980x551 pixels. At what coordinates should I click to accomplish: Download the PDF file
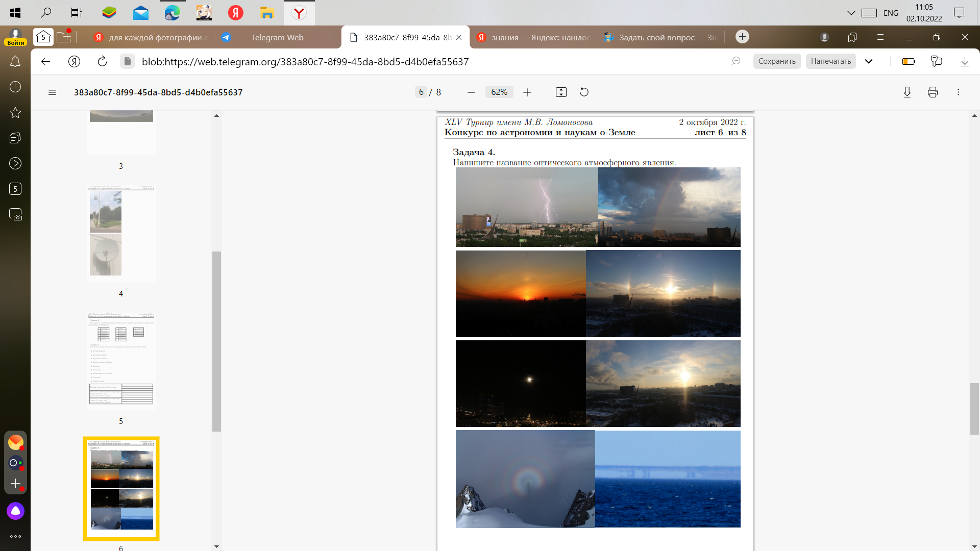pyautogui.click(x=907, y=92)
